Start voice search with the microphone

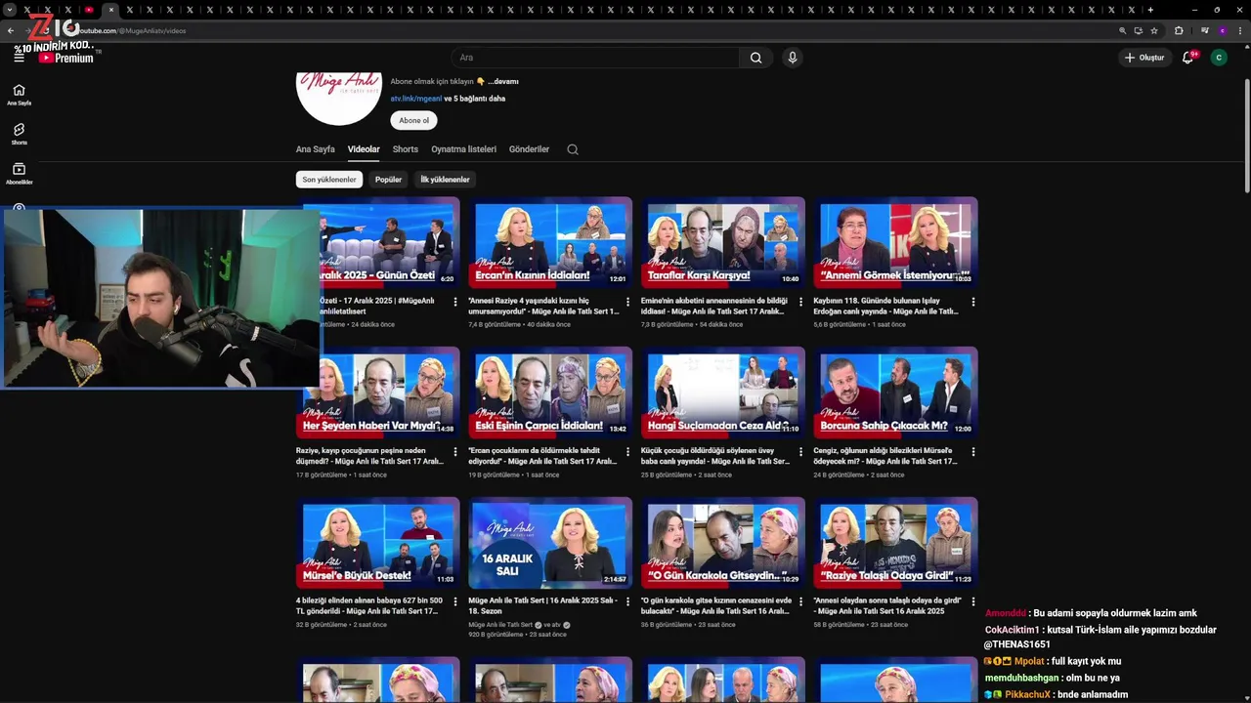tap(793, 58)
